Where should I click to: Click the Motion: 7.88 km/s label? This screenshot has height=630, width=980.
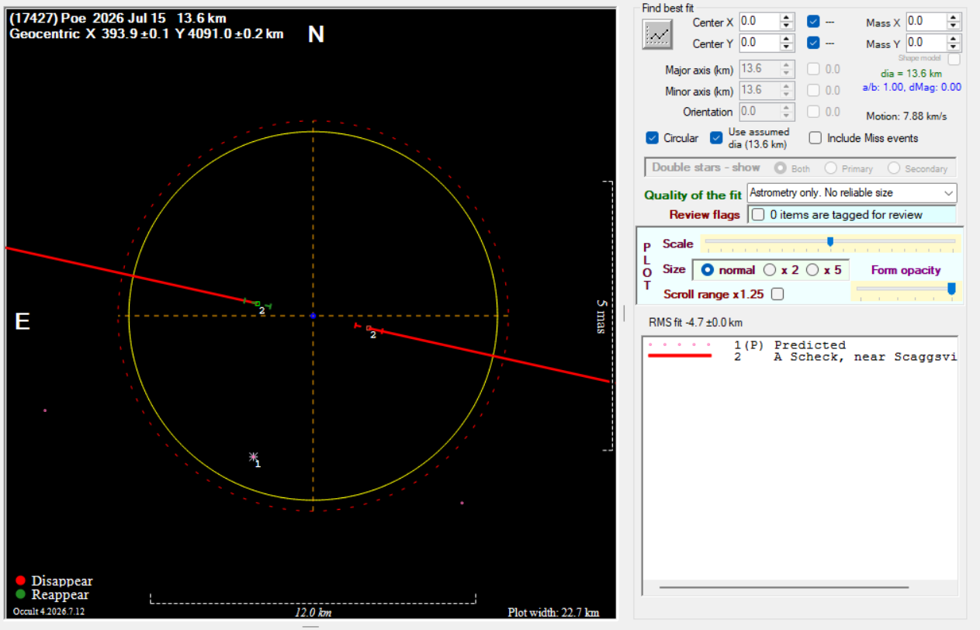(x=906, y=116)
